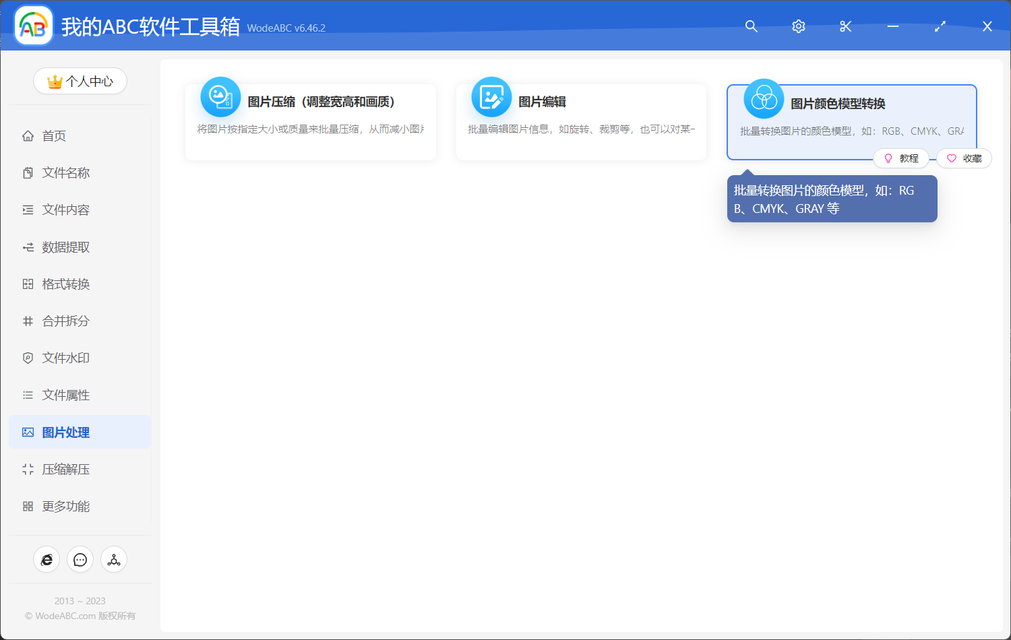Click the browser icon at sidebar bottom
This screenshot has height=640, width=1011.
pyautogui.click(x=47, y=559)
